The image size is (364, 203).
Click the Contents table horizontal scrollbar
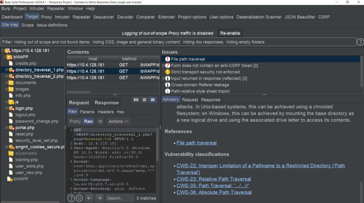tap(79, 92)
